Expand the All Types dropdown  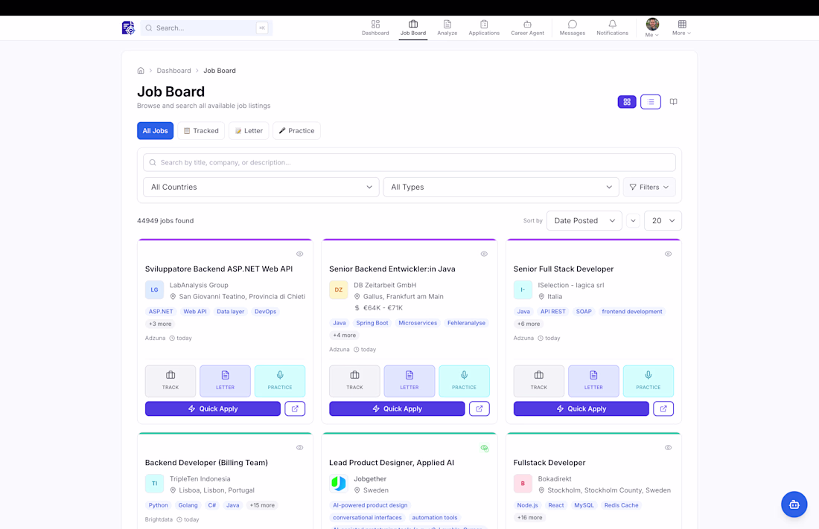coord(501,187)
